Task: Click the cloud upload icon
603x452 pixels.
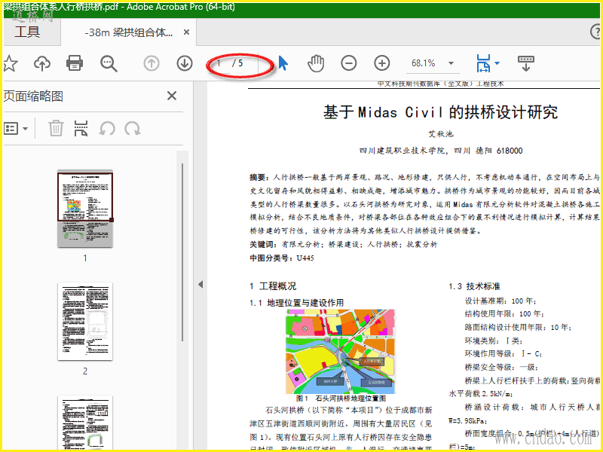Action: pyautogui.click(x=42, y=63)
